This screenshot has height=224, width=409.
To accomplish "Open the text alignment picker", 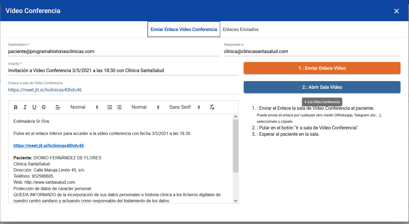I will pyautogui.click(x=58, y=107).
